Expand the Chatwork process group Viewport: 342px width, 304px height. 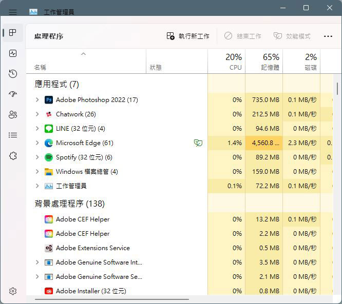(x=37, y=114)
